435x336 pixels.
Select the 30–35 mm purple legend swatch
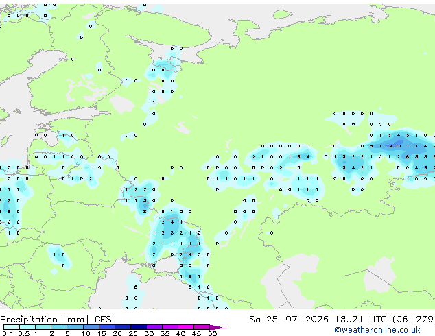154,327
